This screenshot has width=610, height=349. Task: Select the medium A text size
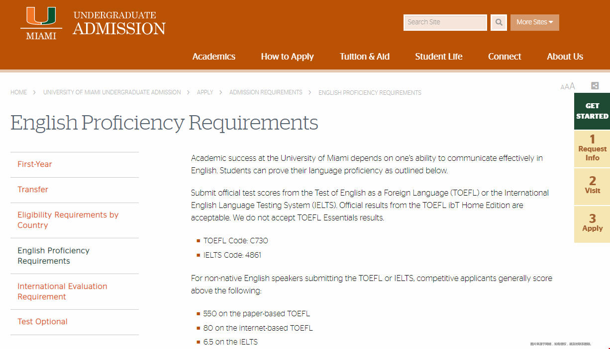coord(567,87)
